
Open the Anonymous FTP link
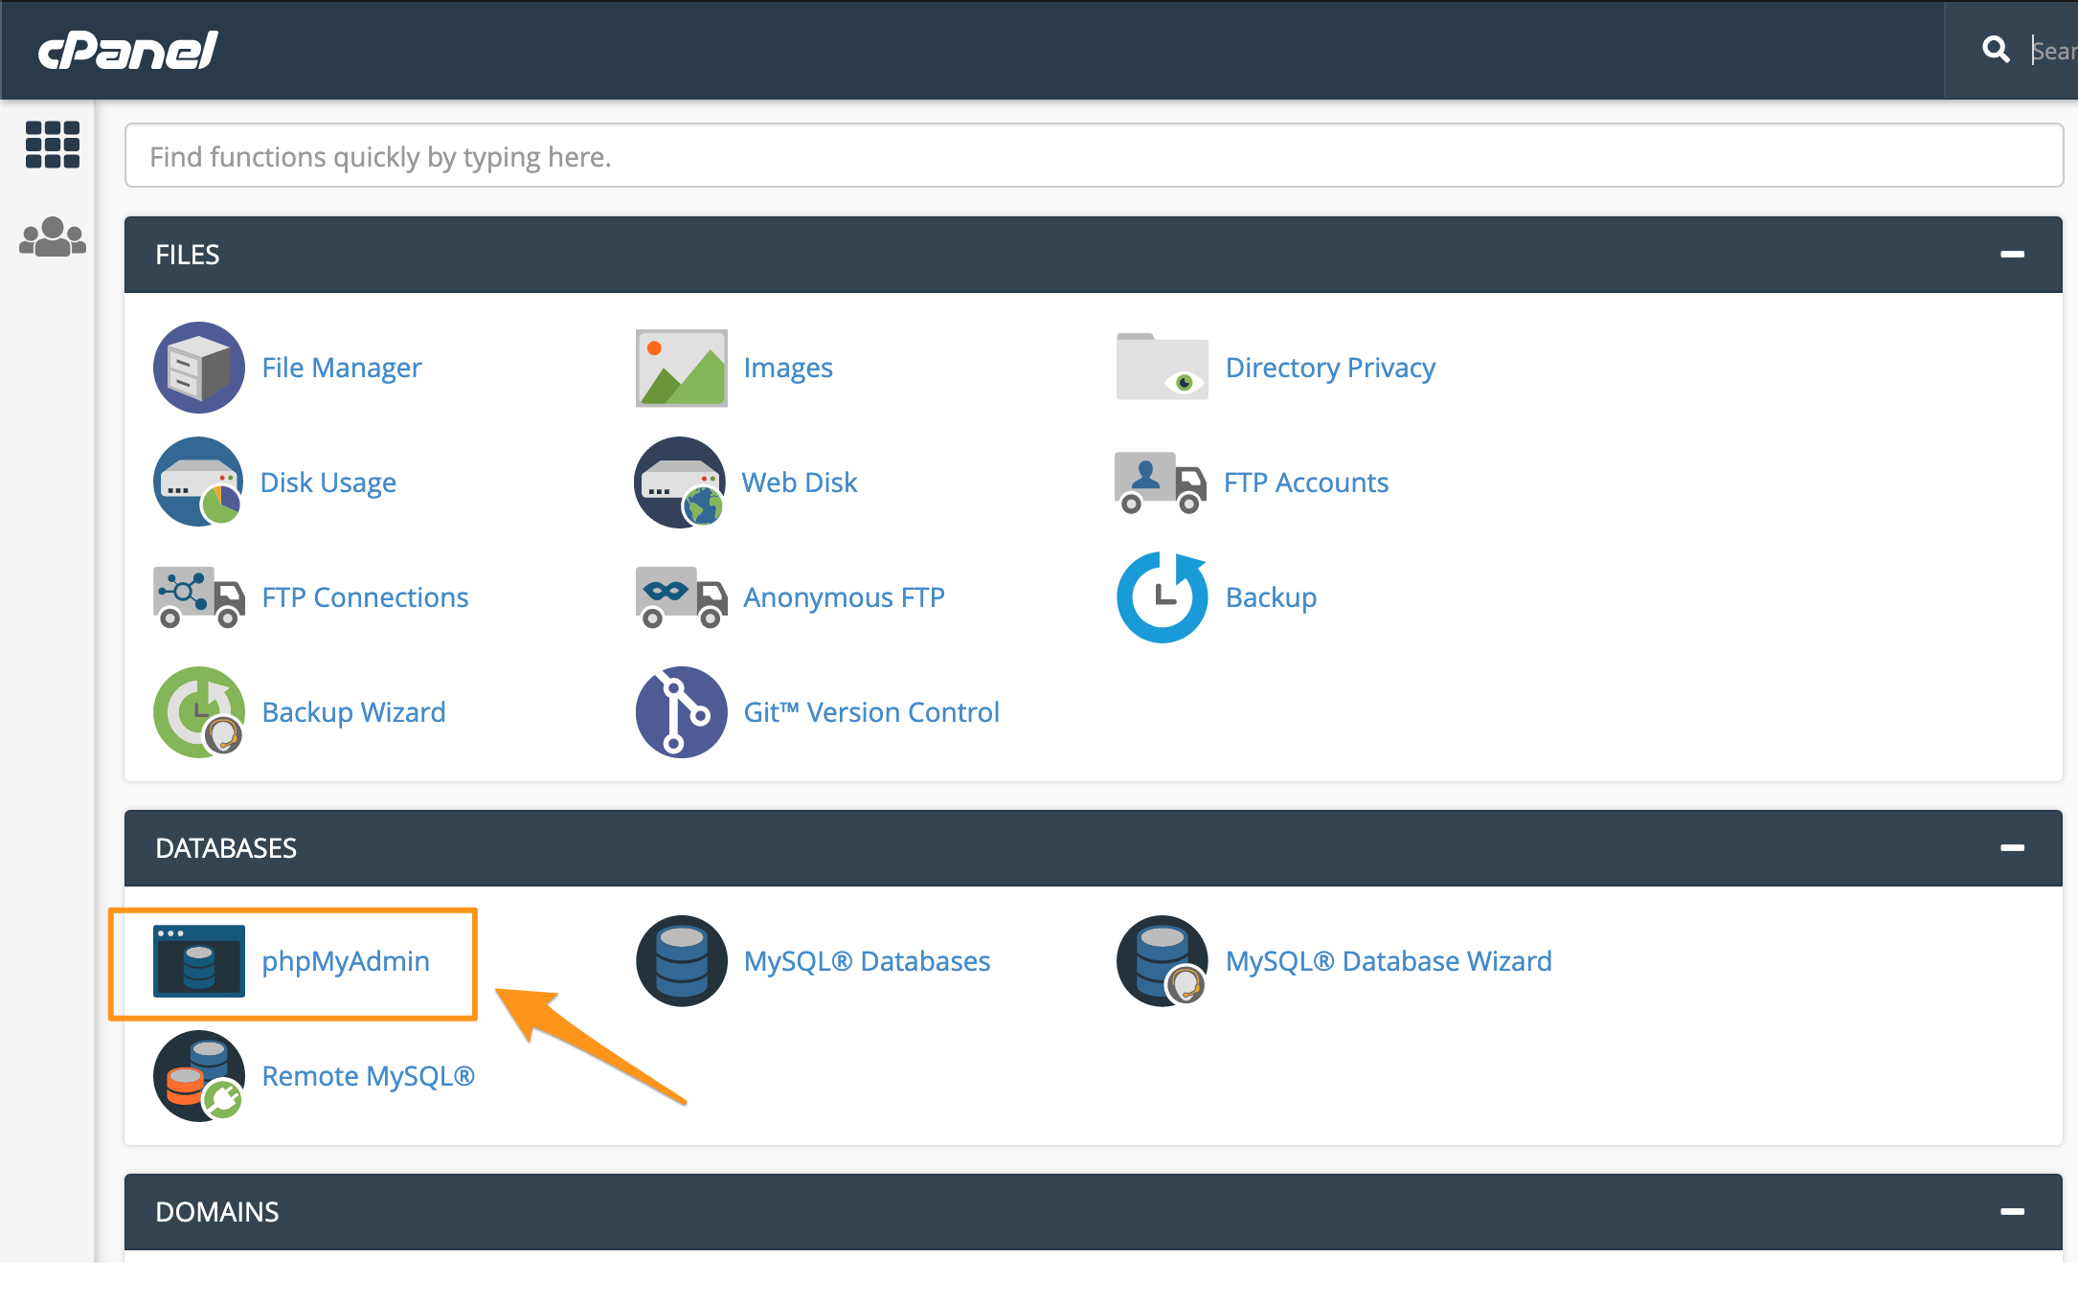coord(844,597)
